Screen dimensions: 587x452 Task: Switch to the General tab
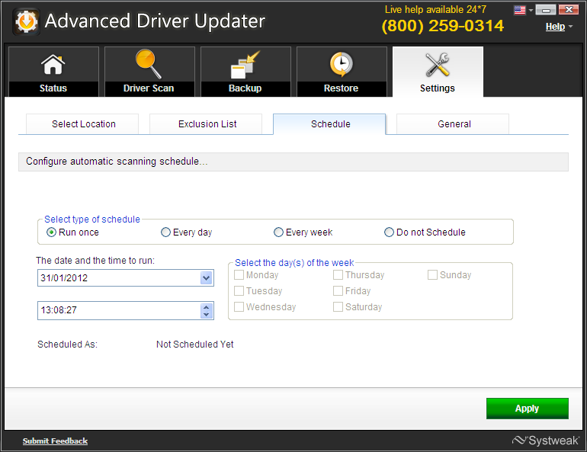coord(453,123)
